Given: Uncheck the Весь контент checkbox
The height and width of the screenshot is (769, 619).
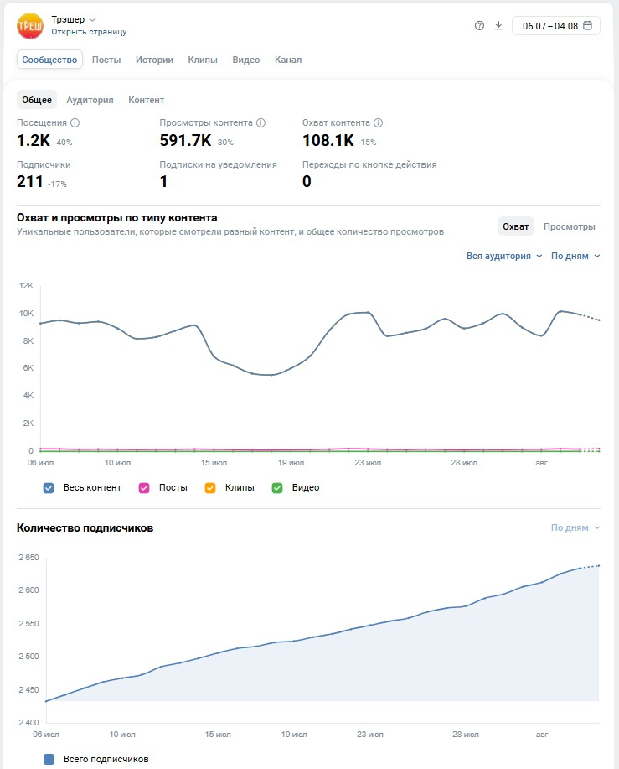Looking at the screenshot, I should [x=49, y=488].
